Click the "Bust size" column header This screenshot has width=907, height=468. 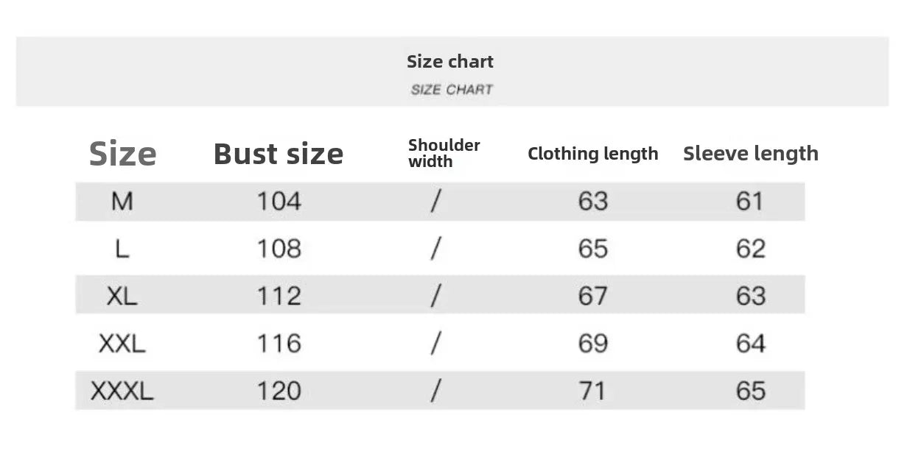click(279, 154)
